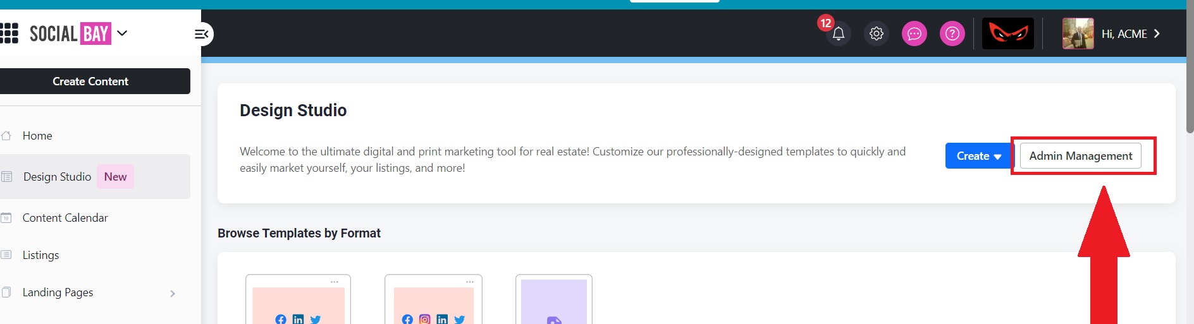Expand the Hi, ACME account menu
1194x324 pixels.
point(1156,33)
